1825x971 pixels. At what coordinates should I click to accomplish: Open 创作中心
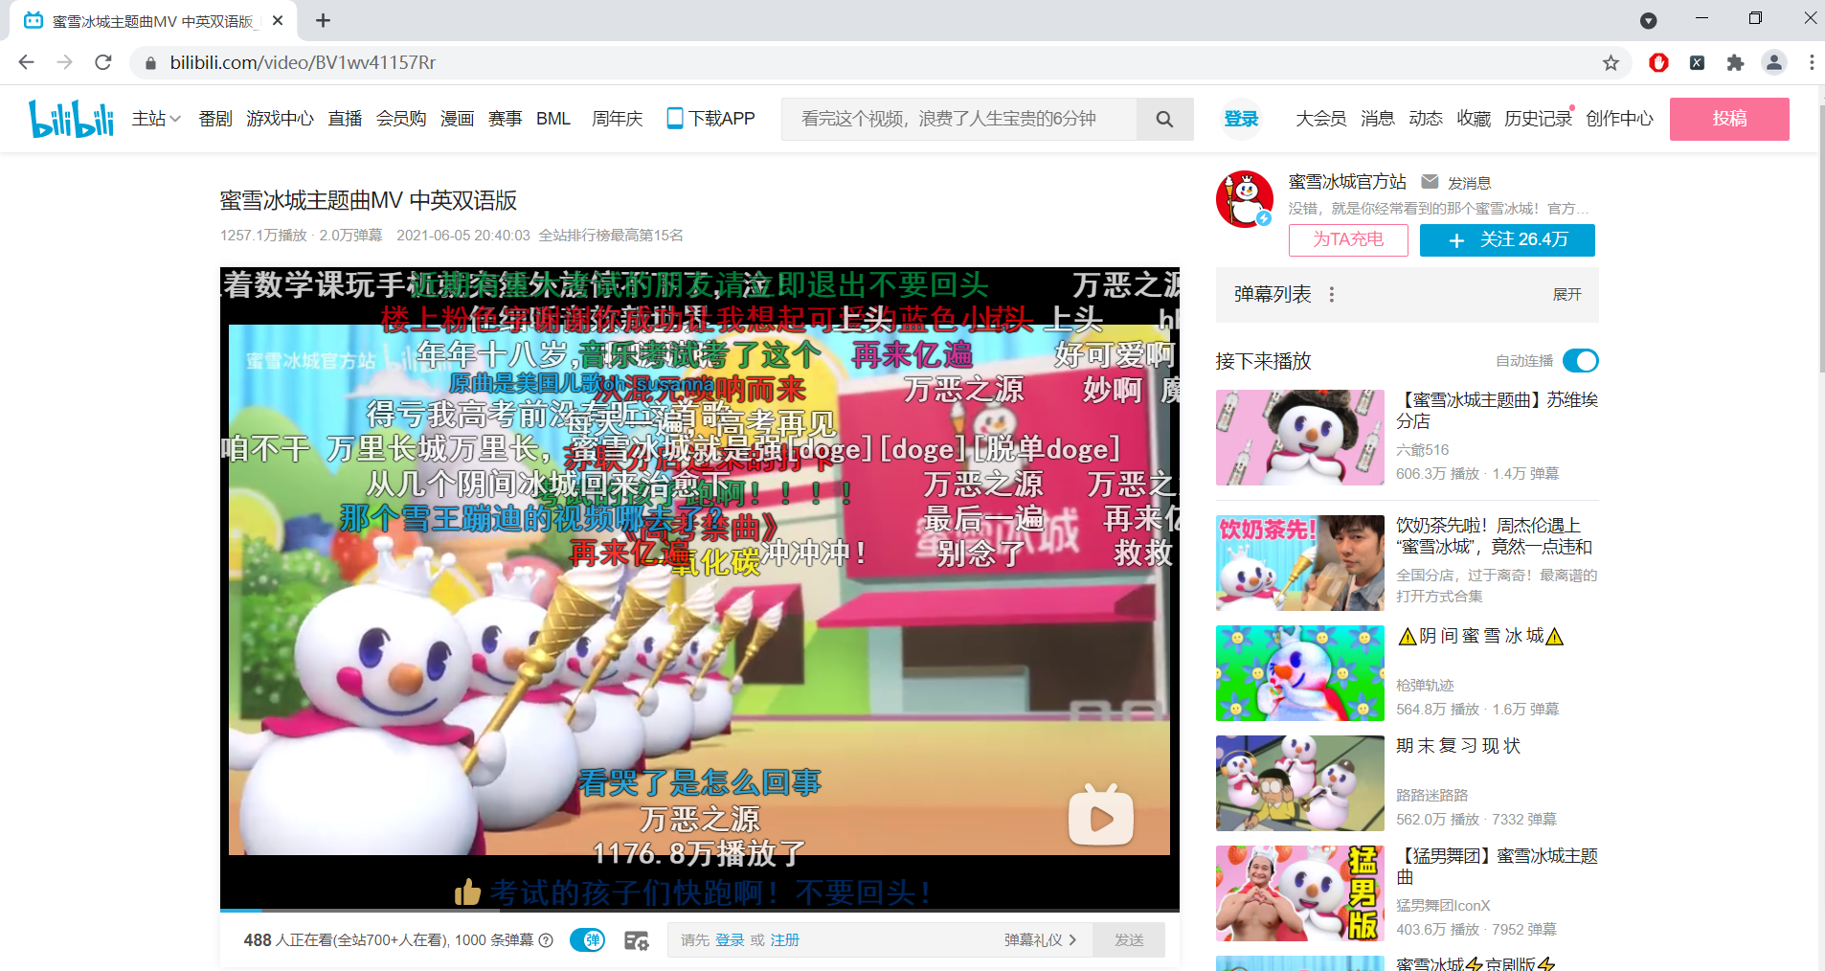pos(1619,119)
